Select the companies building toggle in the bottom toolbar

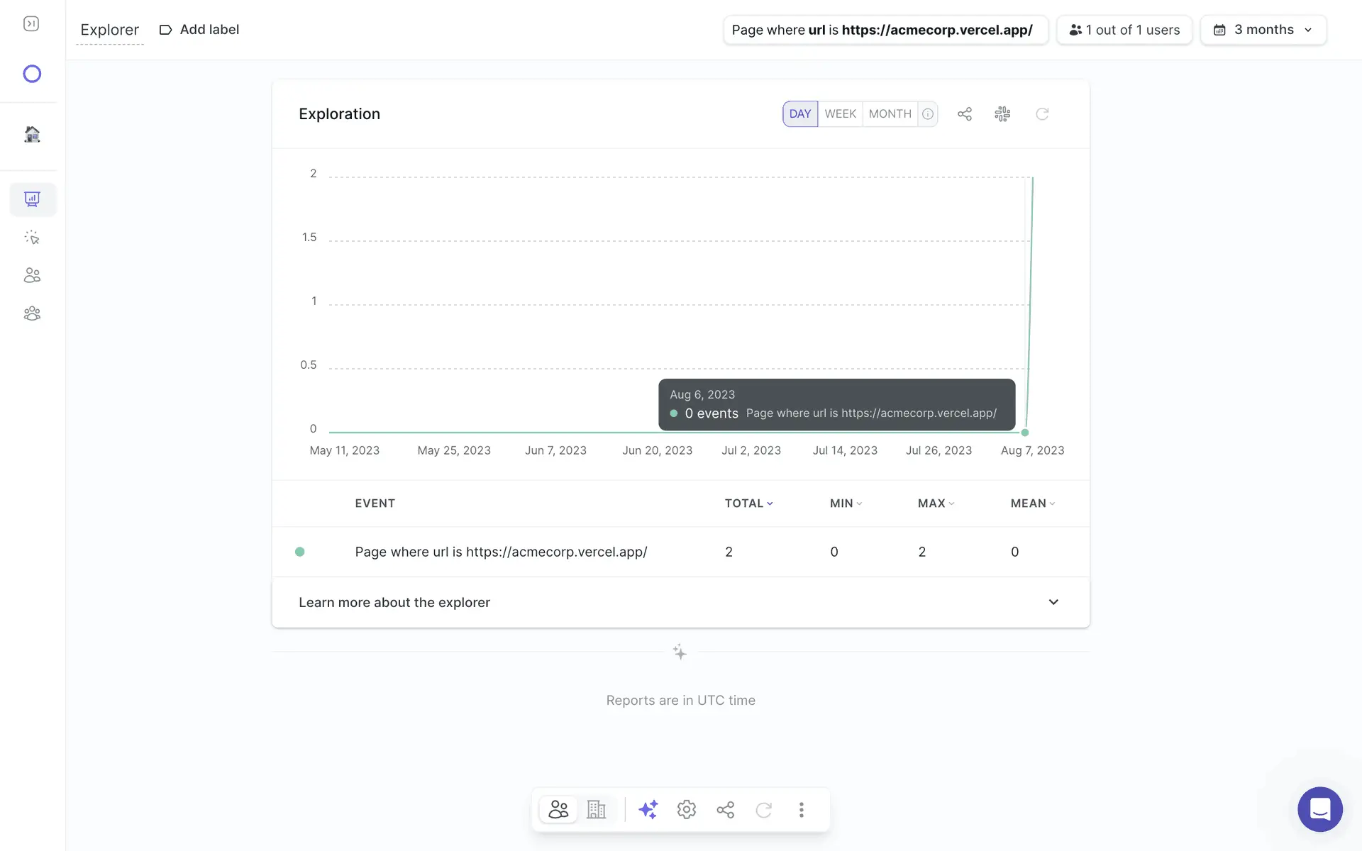pos(597,809)
